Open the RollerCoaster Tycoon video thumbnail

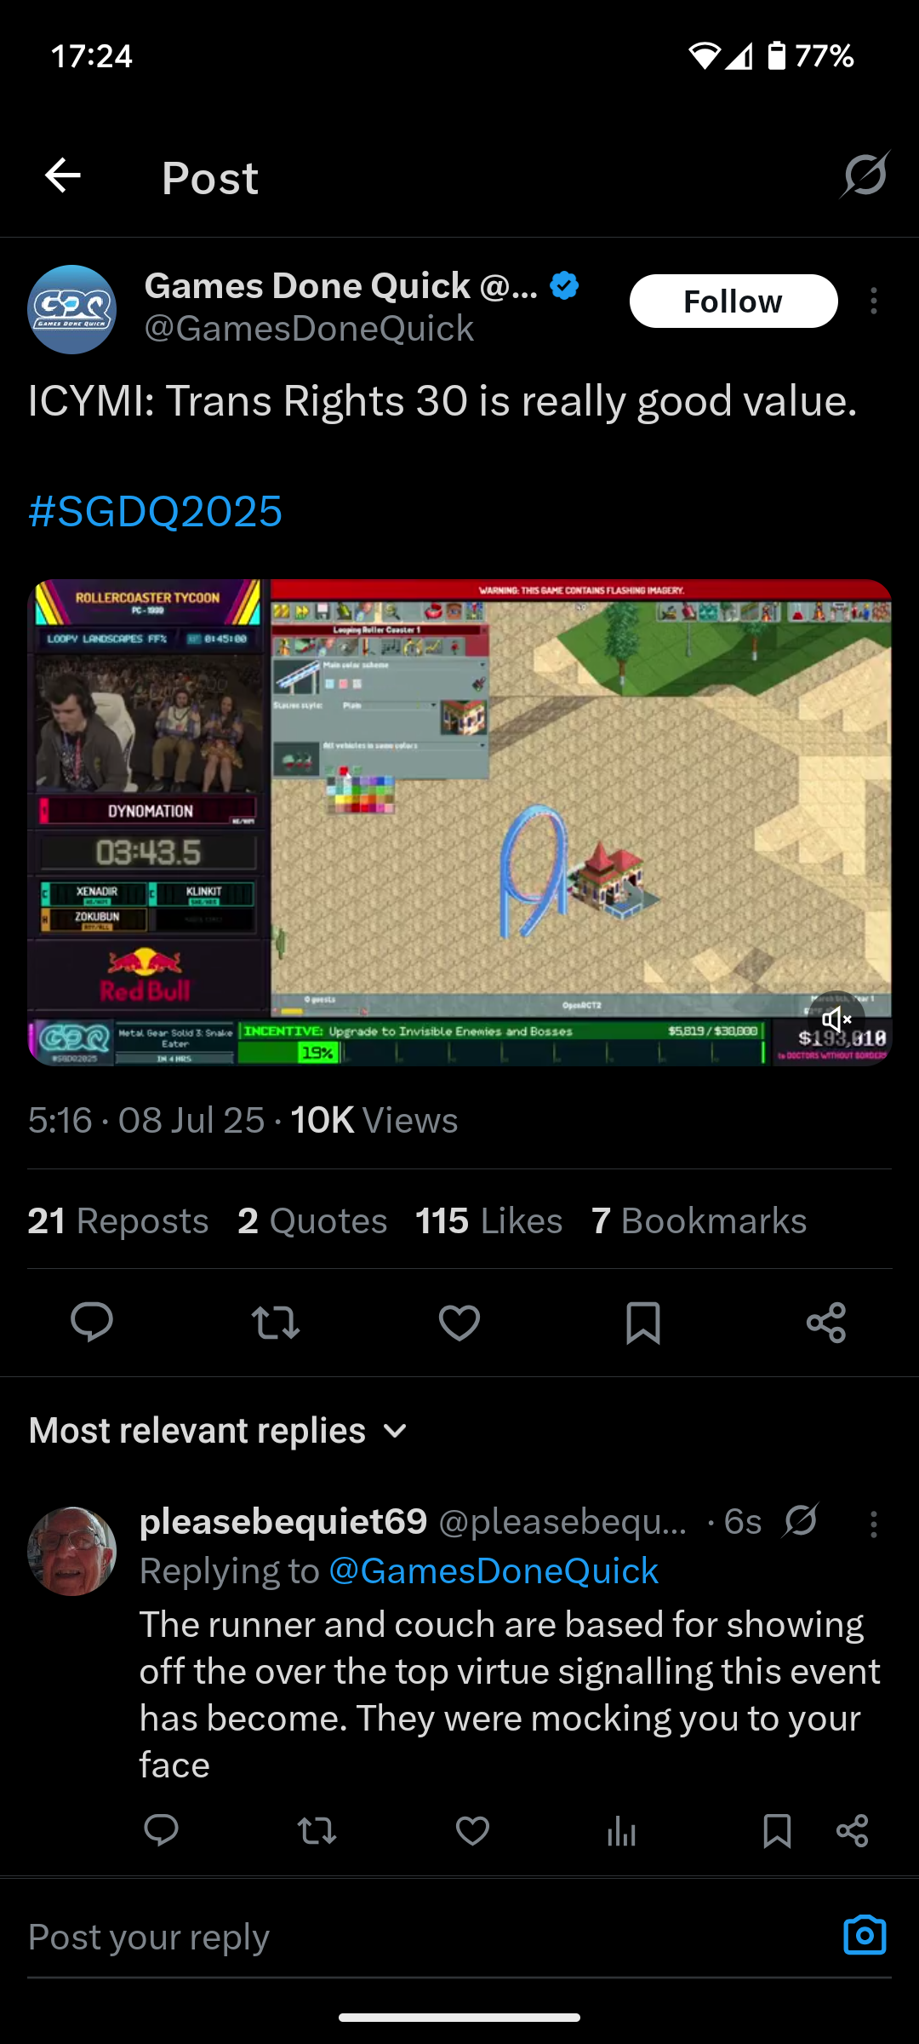459,822
